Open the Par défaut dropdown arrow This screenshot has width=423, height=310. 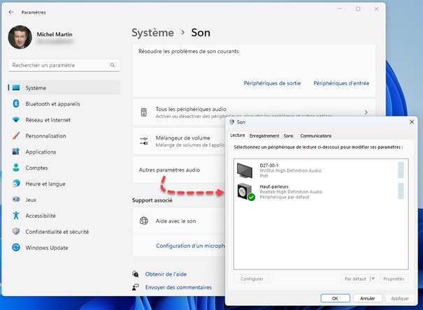click(x=373, y=279)
